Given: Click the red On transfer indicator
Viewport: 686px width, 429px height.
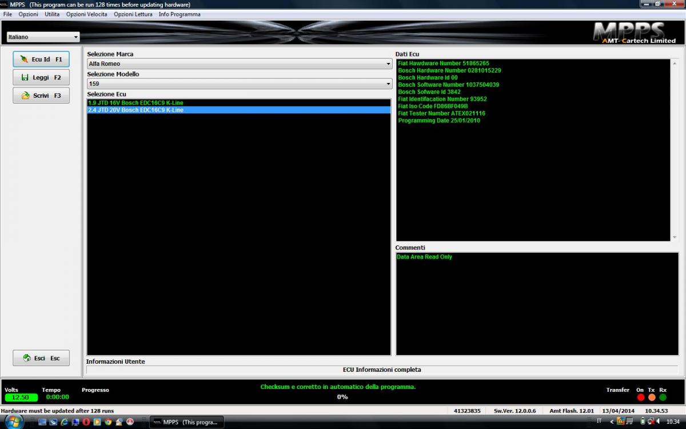Looking at the screenshot, I should tap(640, 398).
